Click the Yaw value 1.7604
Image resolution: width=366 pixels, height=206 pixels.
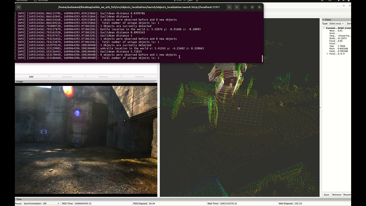click(341, 46)
